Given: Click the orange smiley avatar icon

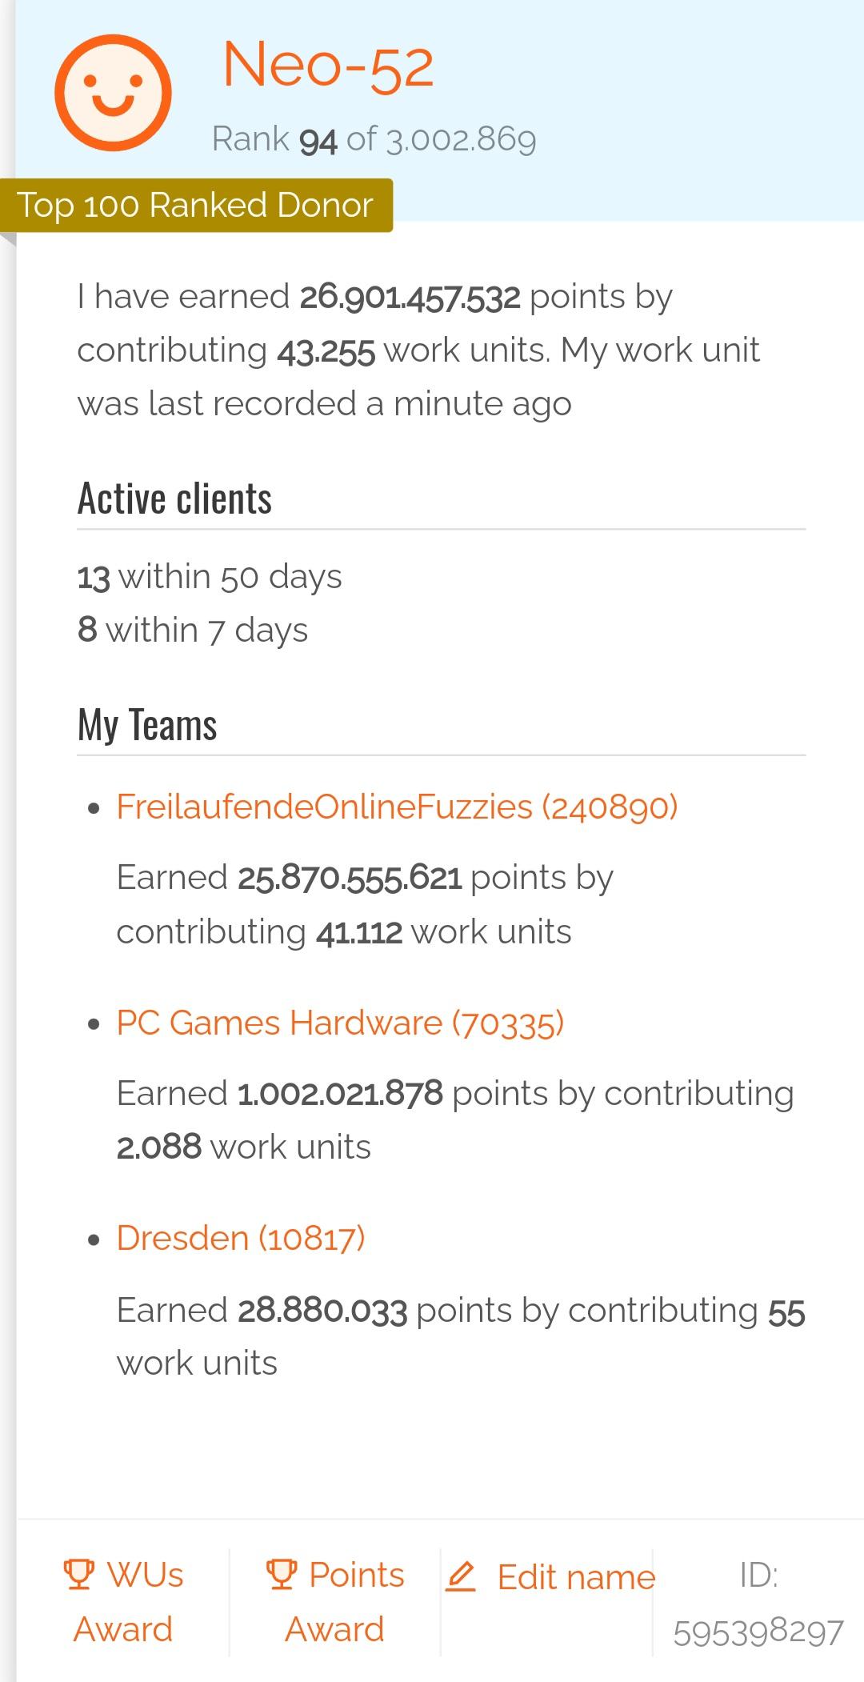Looking at the screenshot, I should coord(113,93).
